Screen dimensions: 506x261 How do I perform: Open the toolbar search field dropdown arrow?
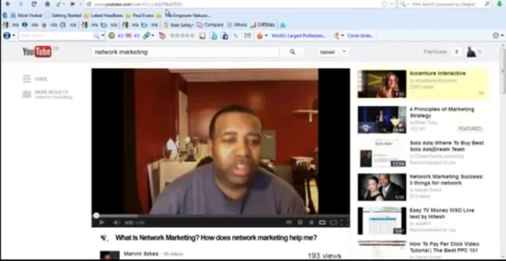click(x=103, y=36)
